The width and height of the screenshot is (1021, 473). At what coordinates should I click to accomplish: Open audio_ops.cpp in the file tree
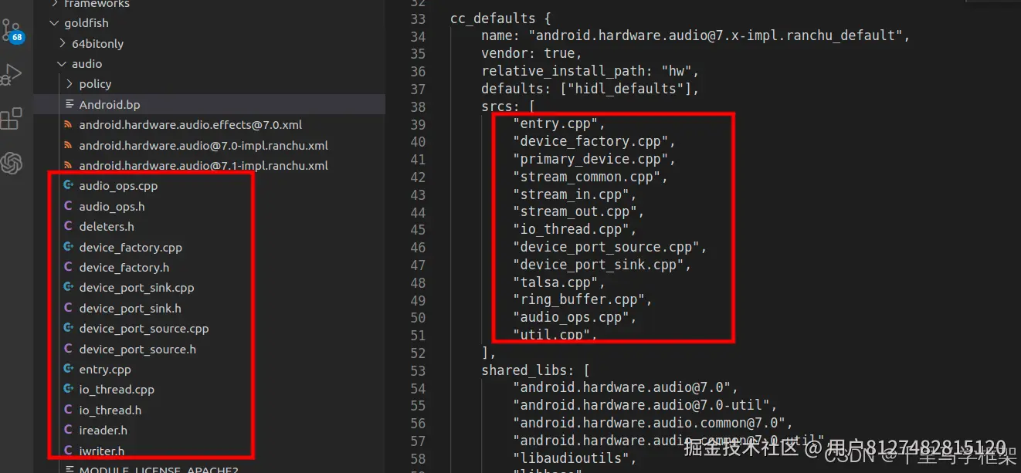point(118,185)
